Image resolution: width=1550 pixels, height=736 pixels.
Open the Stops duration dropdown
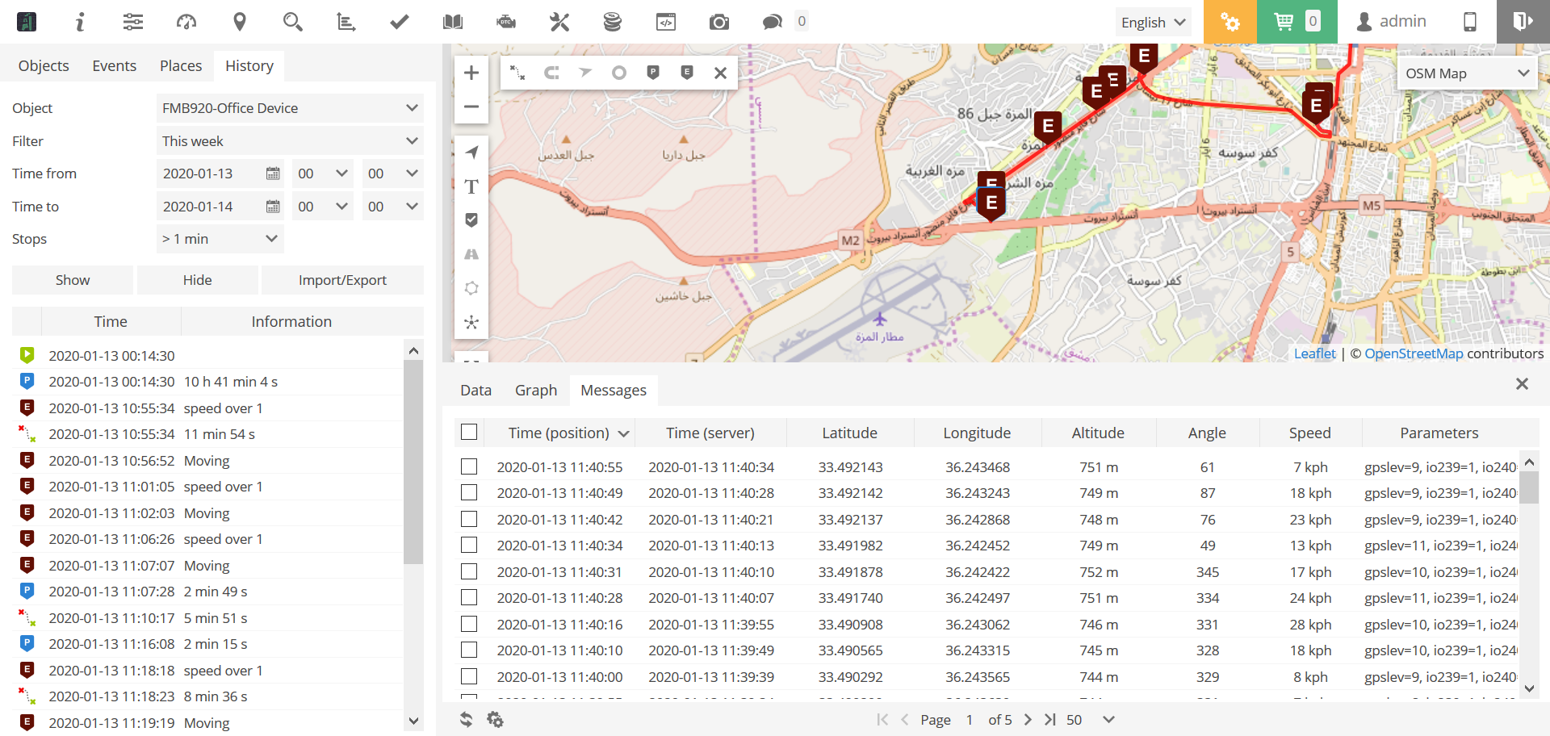coord(220,239)
